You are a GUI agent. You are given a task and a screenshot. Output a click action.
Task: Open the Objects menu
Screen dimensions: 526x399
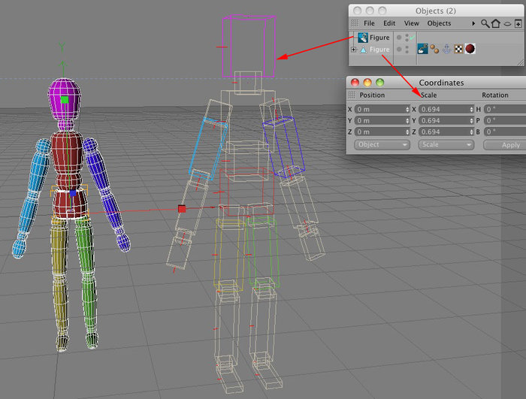point(439,23)
